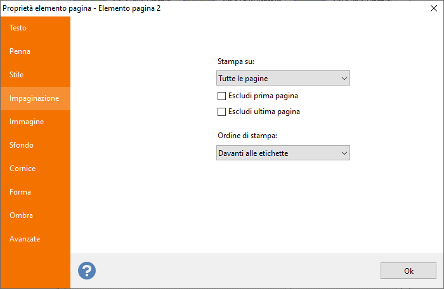Close the Proprietà elemento pagina dialog
The image size is (444, 289).
pos(433,8)
